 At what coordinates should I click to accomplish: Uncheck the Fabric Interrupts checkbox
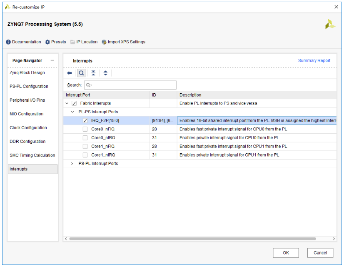click(x=74, y=103)
